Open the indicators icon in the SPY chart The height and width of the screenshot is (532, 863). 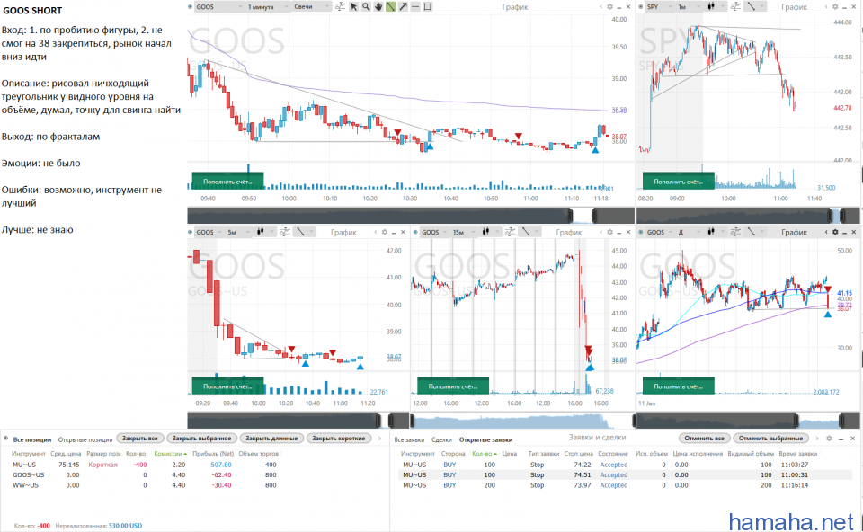[736, 6]
